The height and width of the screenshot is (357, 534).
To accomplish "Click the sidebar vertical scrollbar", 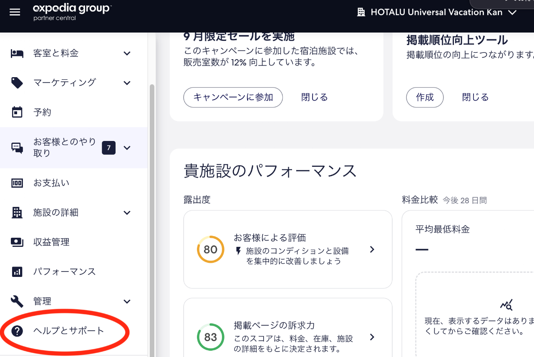I will (x=152, y=209).
